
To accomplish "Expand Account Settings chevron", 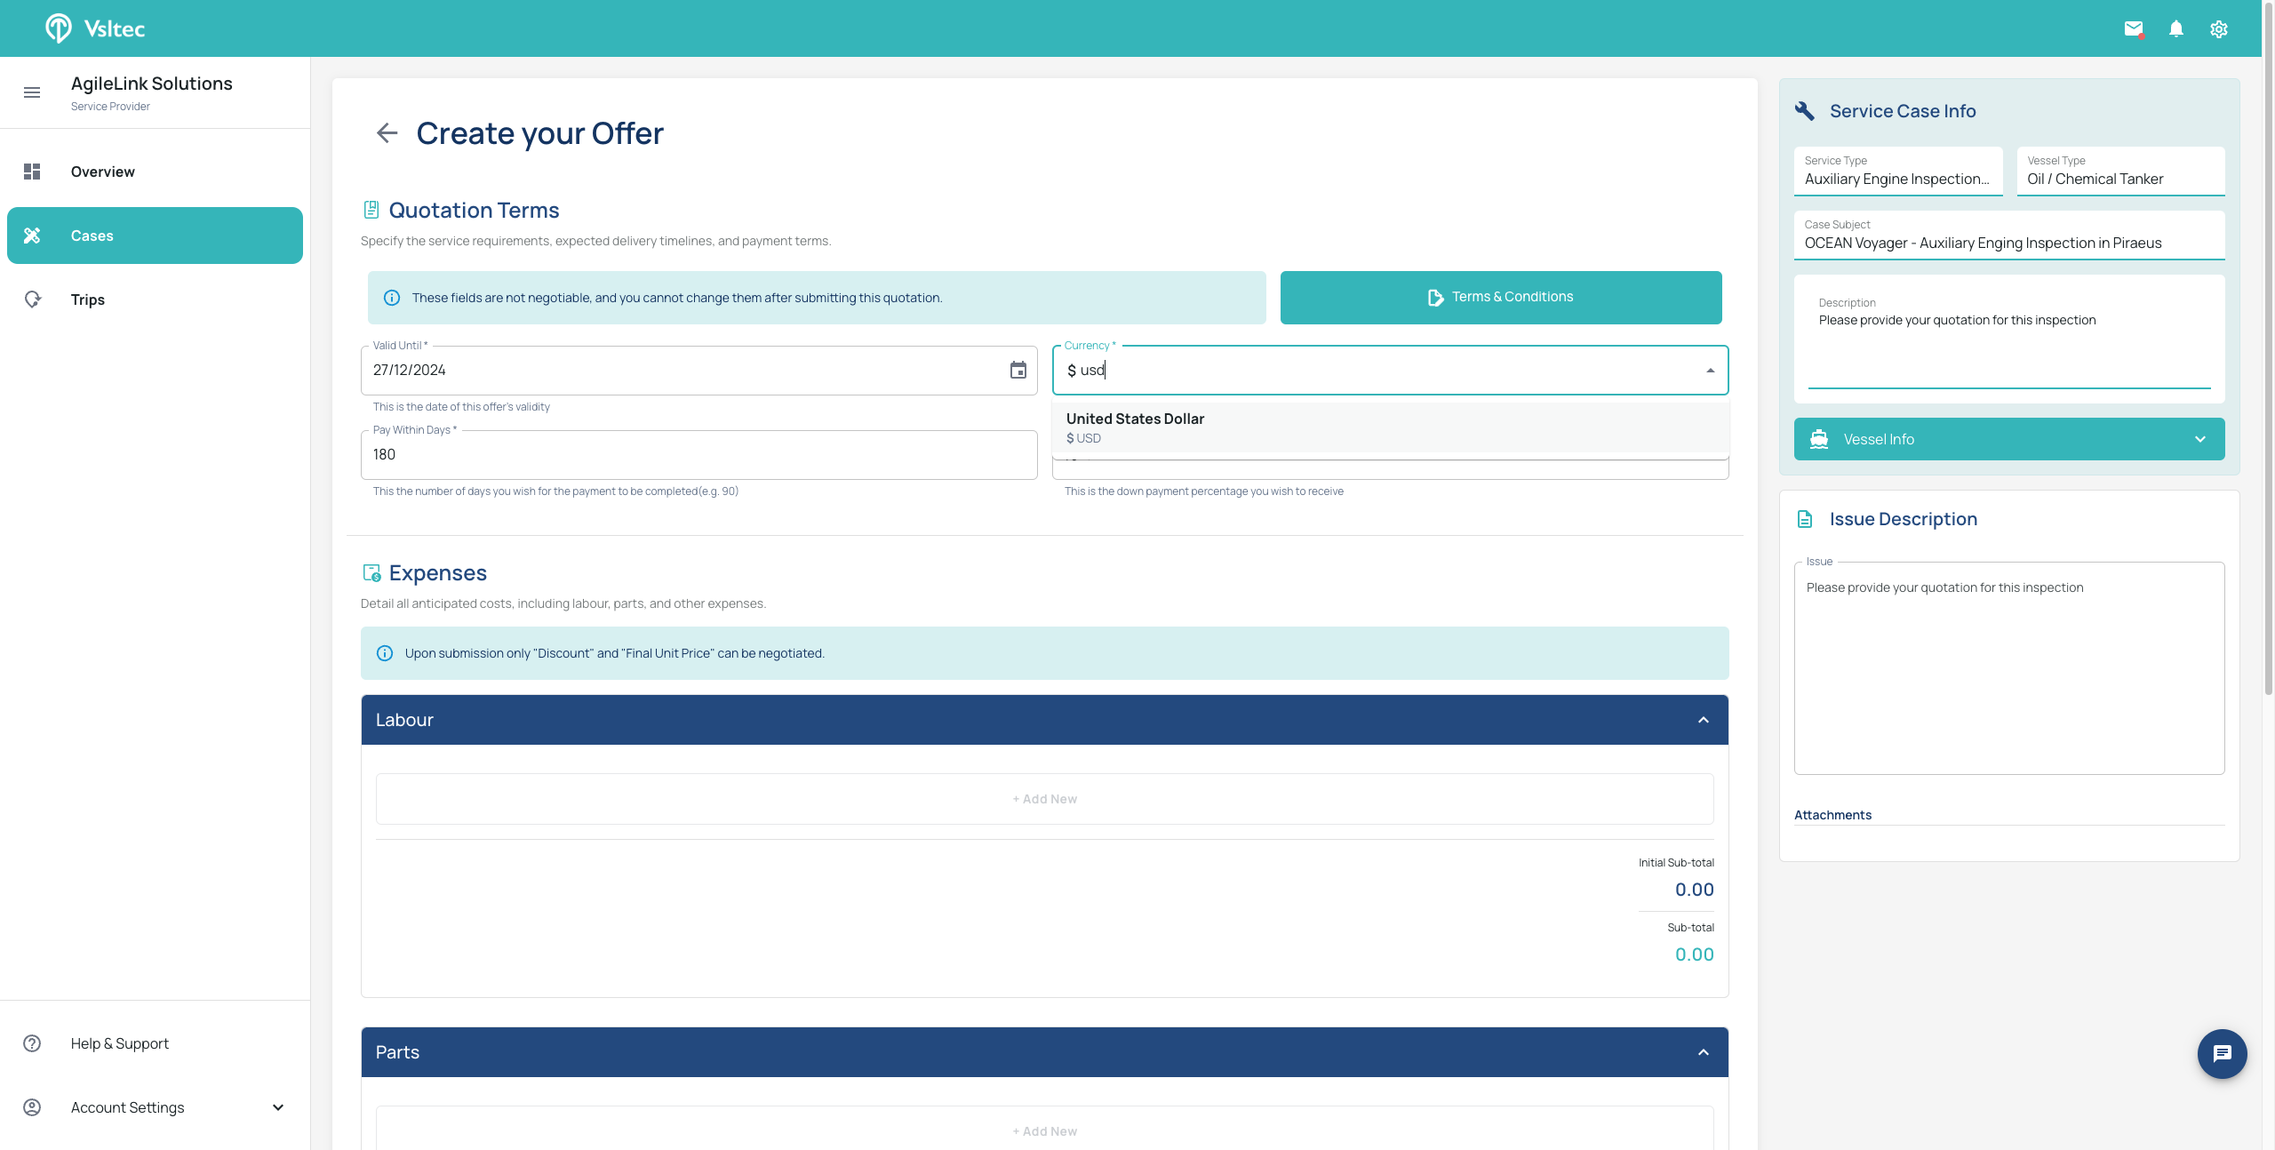I will [278, 1107].
